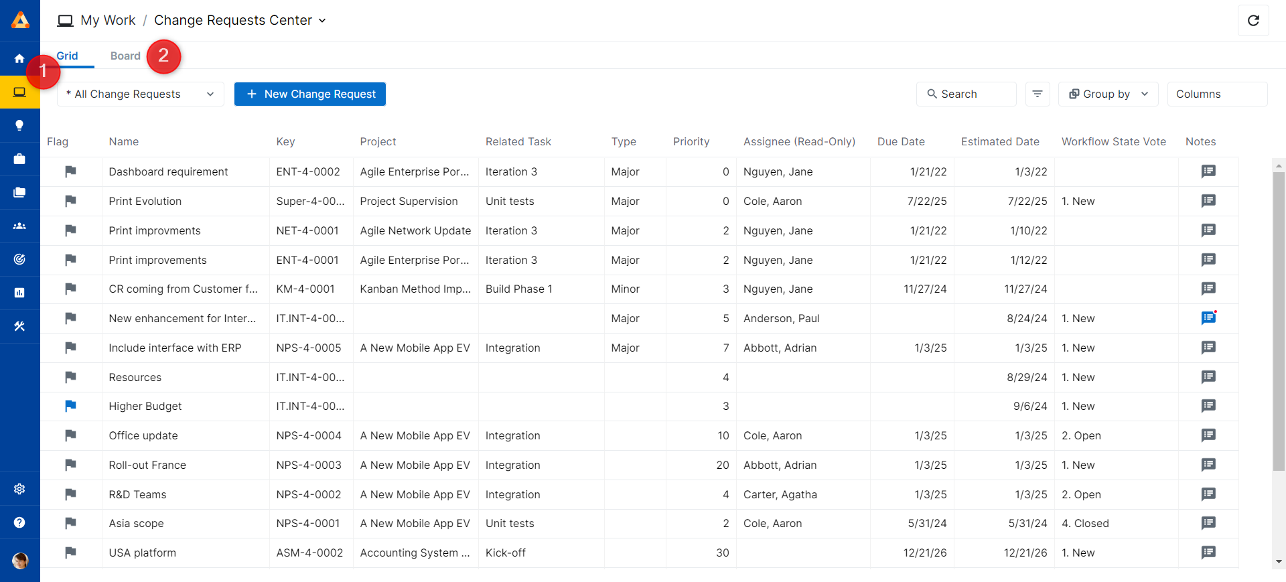This screenshot has height=582, width=1286.
Task: Refresh the Change Requests list
Action: [1253, 20]
